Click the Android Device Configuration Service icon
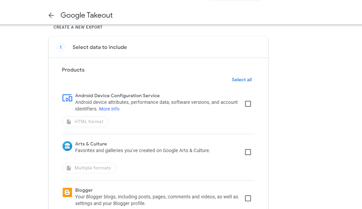The width and height of the screenshot is (362, 209). pos(67,98)
